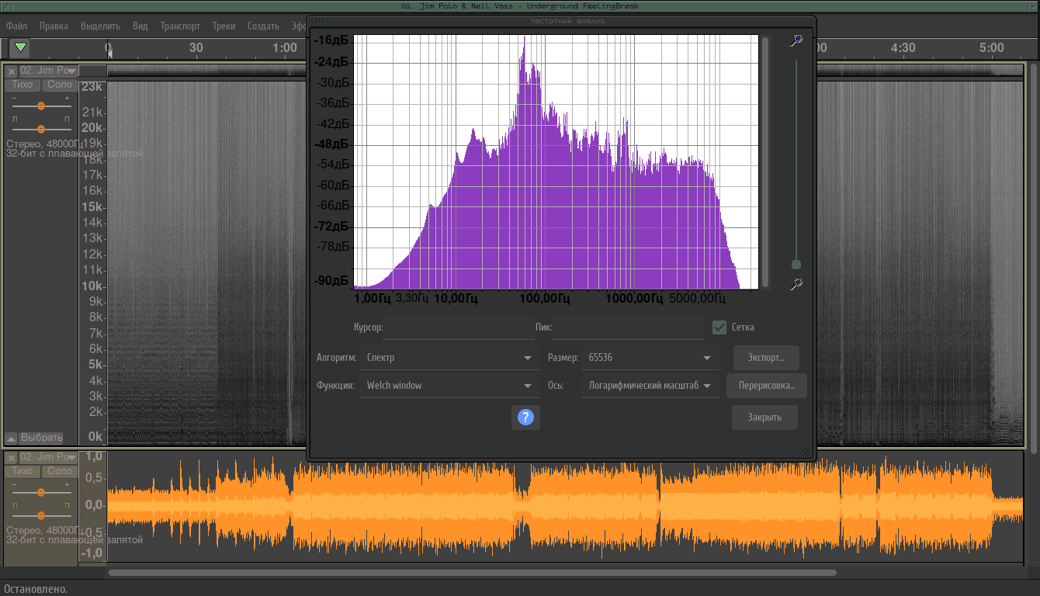The width and height of the screenshot is (1040, 596).
Task: Toggle the Сетка grid checkbox
Action: 719,327
